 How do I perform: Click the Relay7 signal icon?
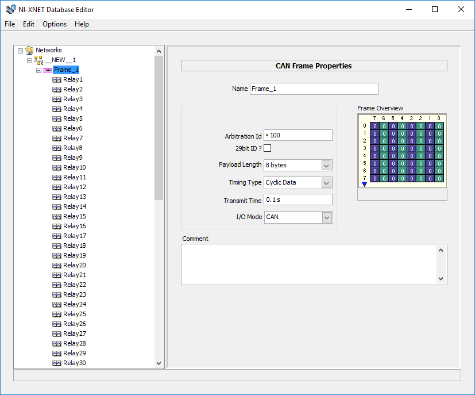click(x=57, y=138)
